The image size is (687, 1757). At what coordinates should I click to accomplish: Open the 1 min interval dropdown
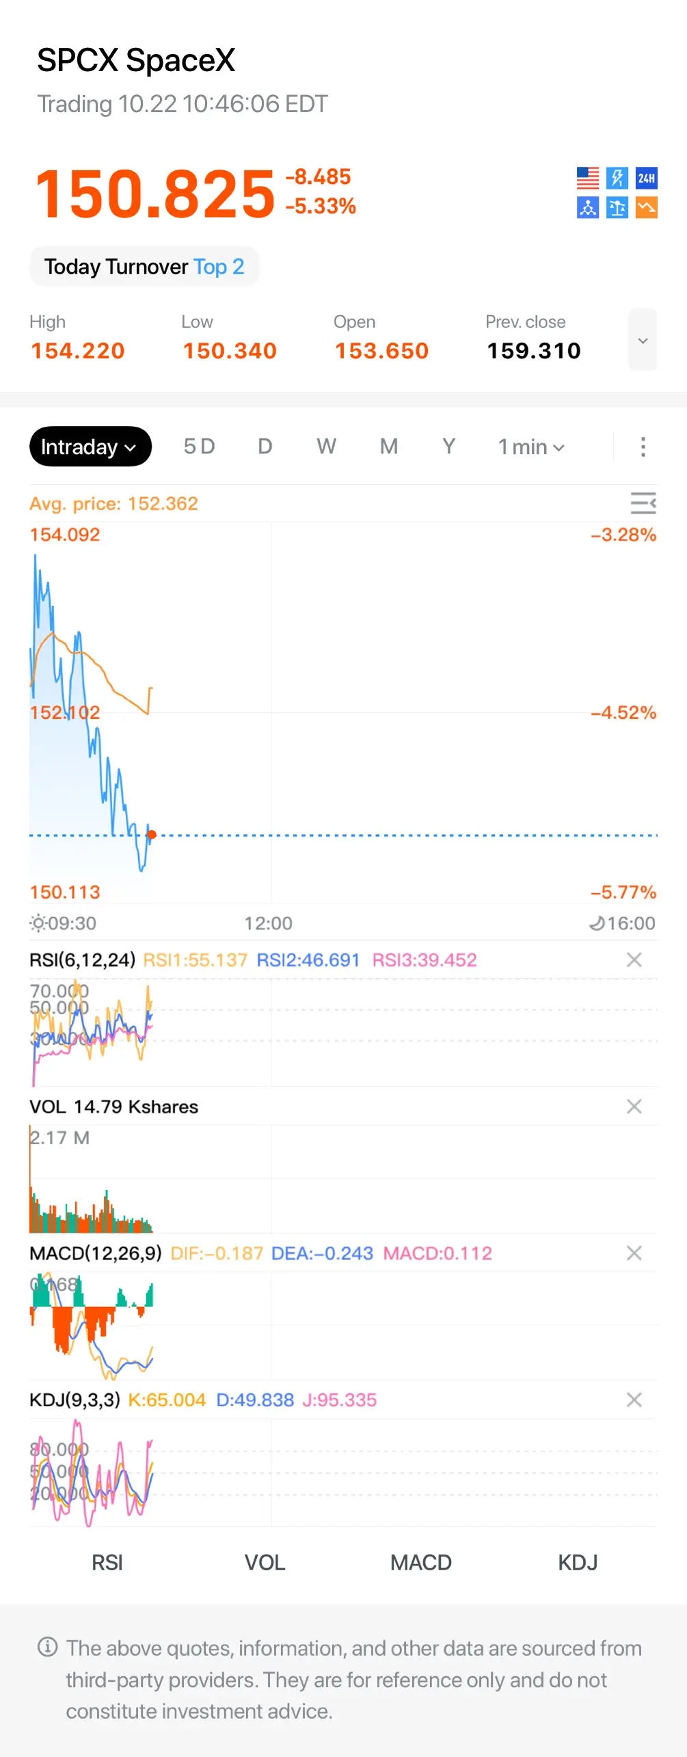tap(531, 447)
